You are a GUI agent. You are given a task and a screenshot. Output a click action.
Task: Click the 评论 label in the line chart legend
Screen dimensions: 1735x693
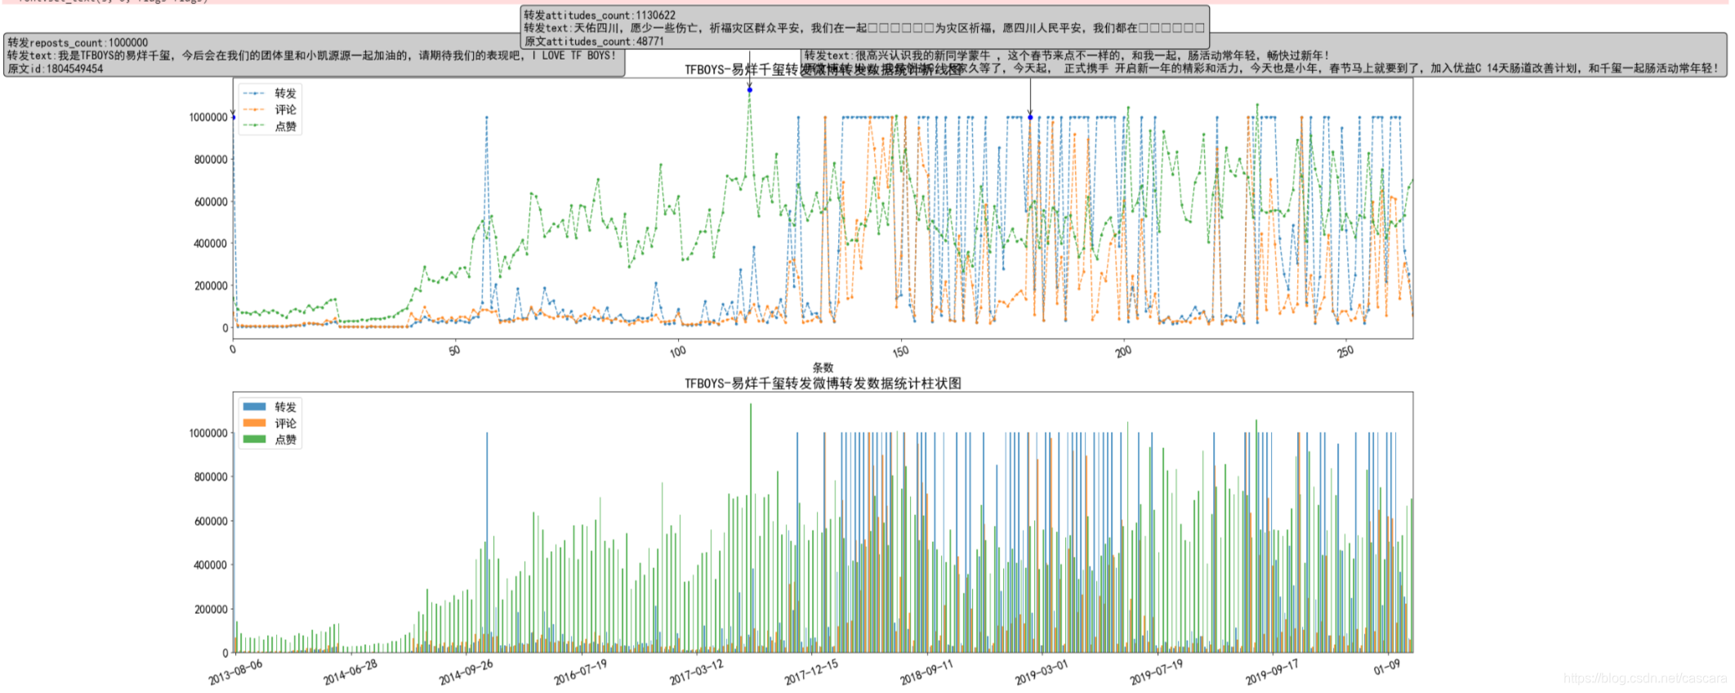point(285,109)
